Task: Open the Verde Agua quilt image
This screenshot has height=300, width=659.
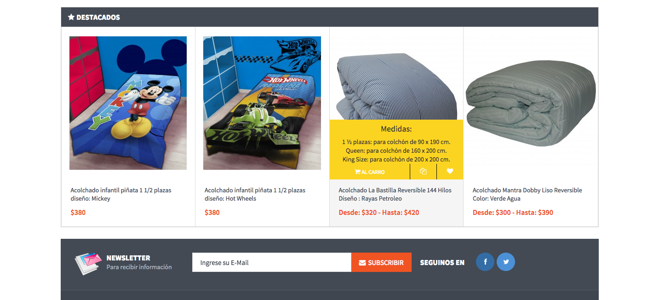Action: point(531,103)
